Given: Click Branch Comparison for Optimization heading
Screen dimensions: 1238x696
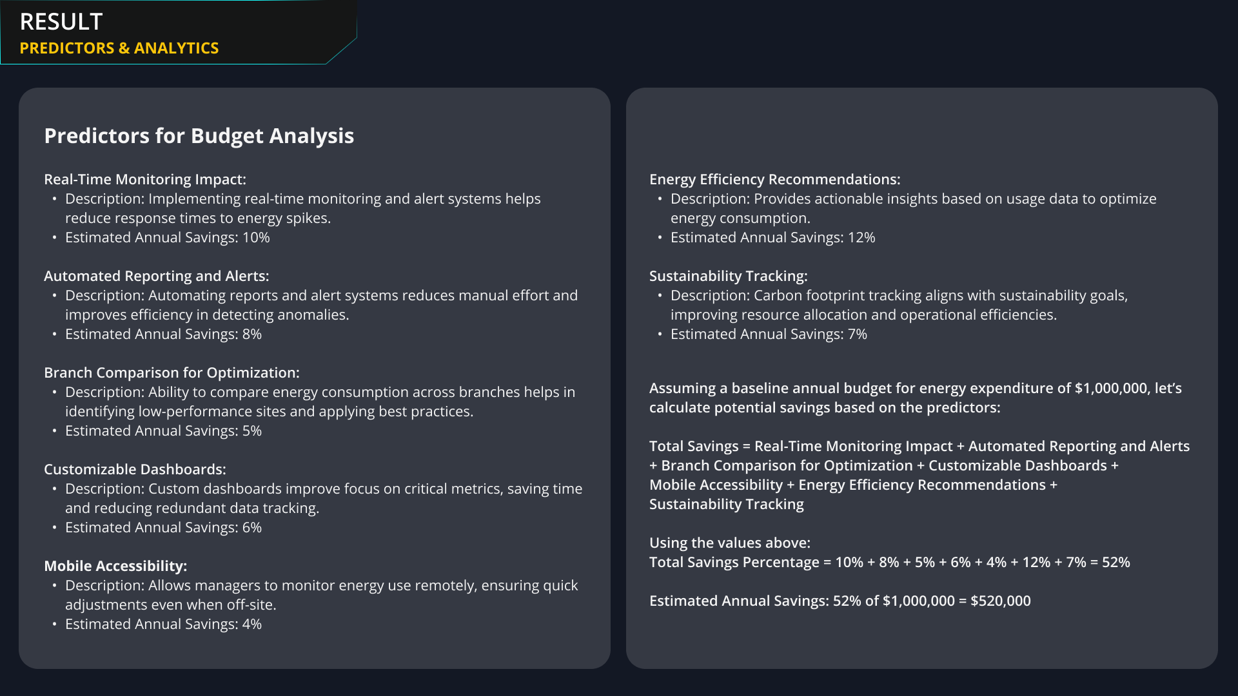Looking at the screenshot, I should (x=172, y=372).
